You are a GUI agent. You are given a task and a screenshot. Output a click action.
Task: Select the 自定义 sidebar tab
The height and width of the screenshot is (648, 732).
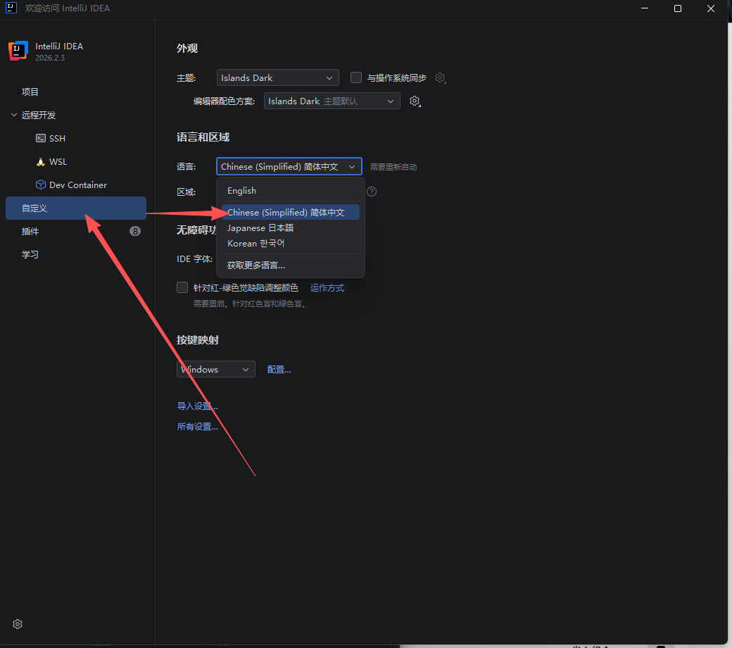[76, 208]
